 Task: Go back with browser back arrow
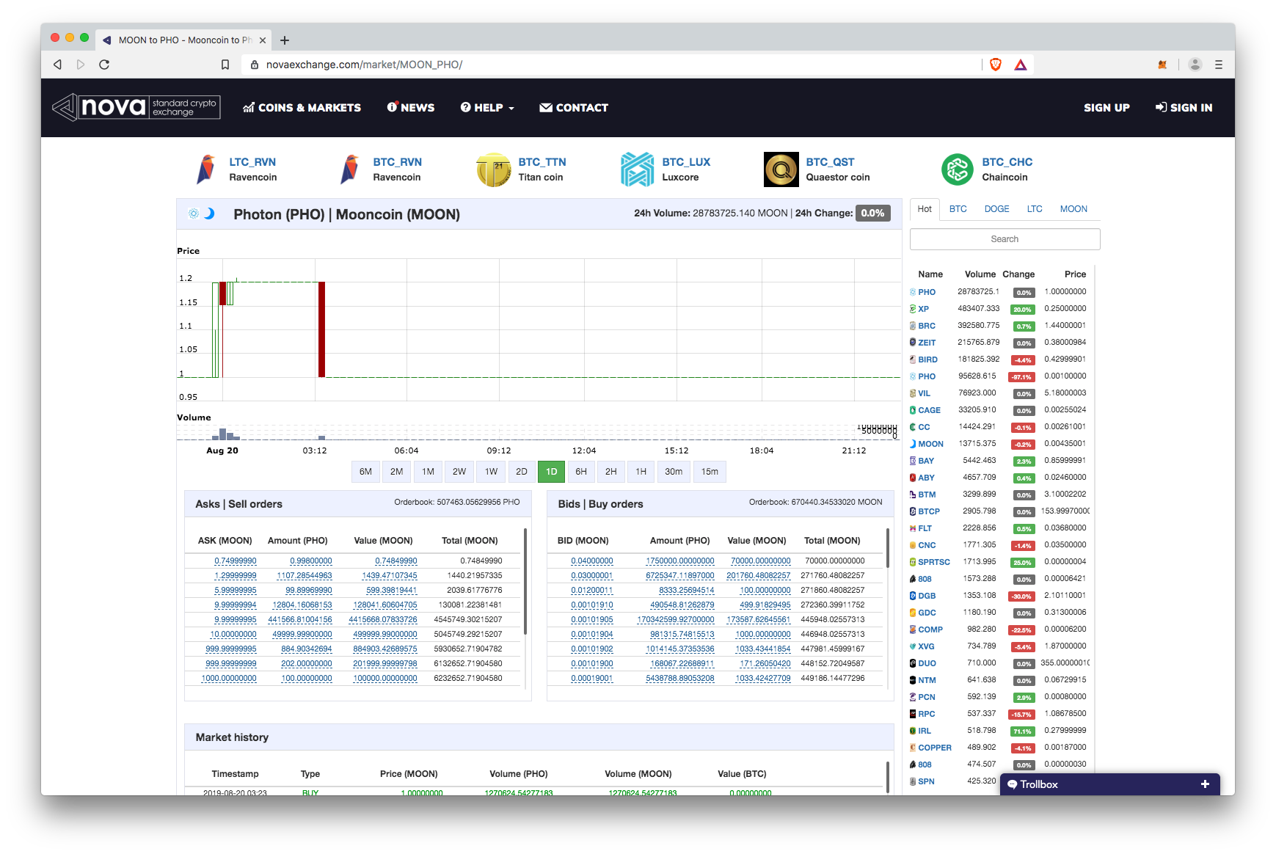(x=57, y=65)
